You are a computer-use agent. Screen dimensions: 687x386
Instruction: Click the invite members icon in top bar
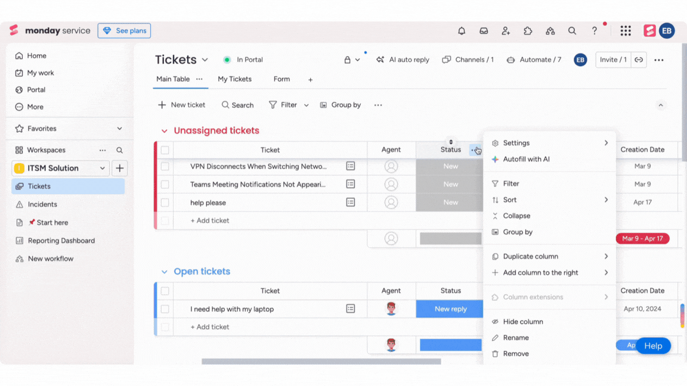coord(506,30)
